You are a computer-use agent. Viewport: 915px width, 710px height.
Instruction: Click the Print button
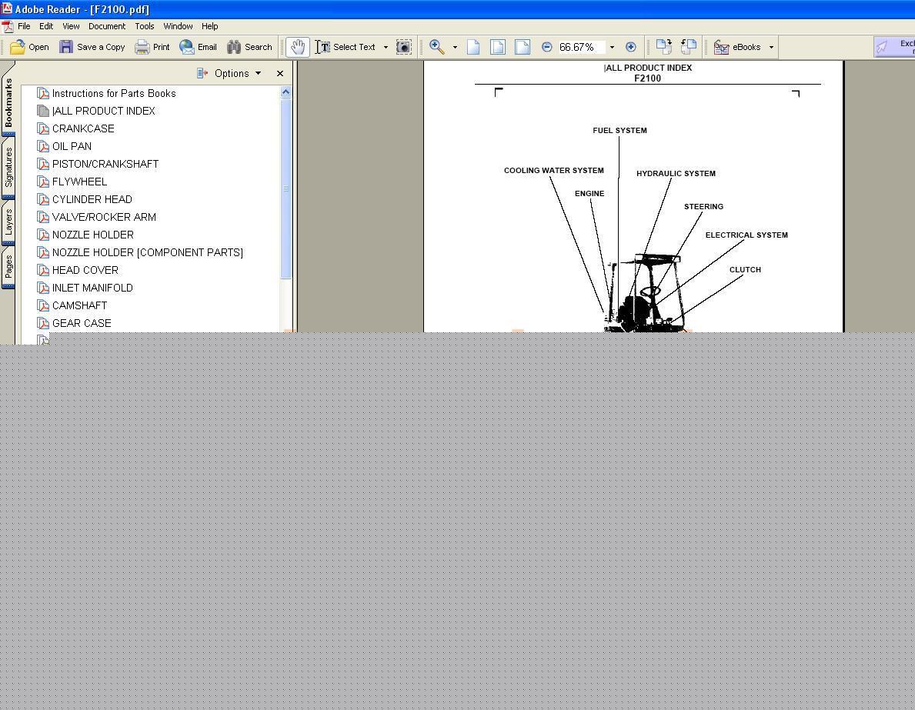(152, 47)
